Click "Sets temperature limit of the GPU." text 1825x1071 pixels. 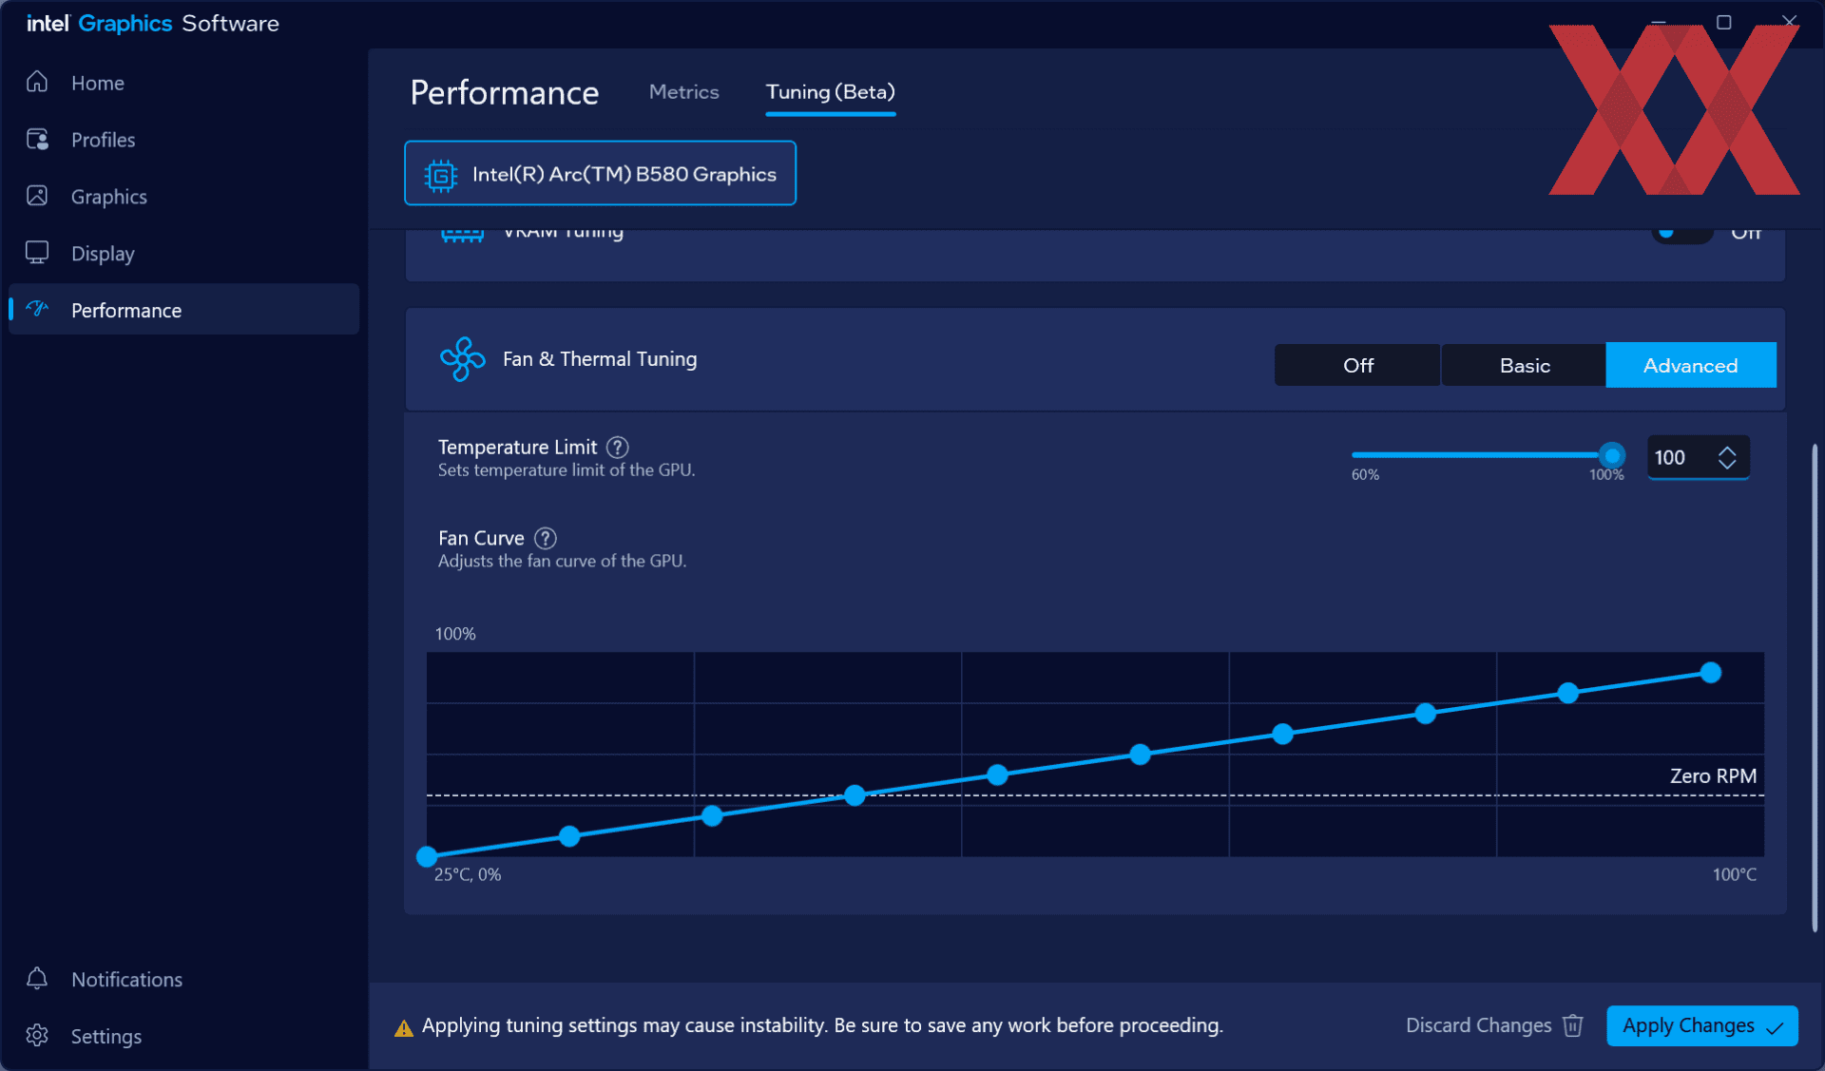[567, 469]
